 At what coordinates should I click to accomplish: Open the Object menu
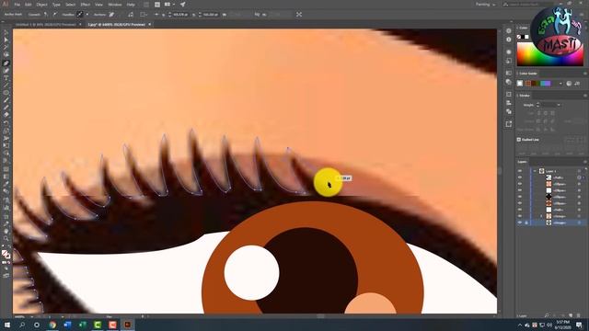pyautogui.click(x=41, y=5)
